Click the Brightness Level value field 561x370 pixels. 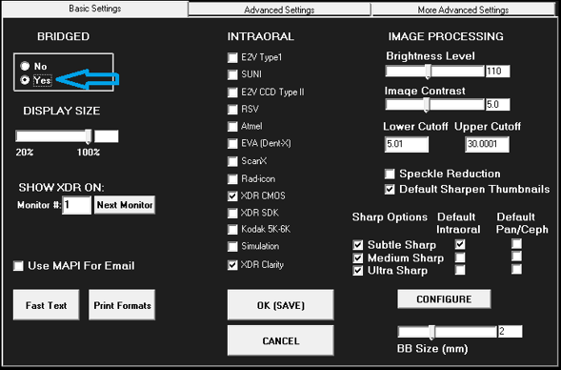click(498, 72)
